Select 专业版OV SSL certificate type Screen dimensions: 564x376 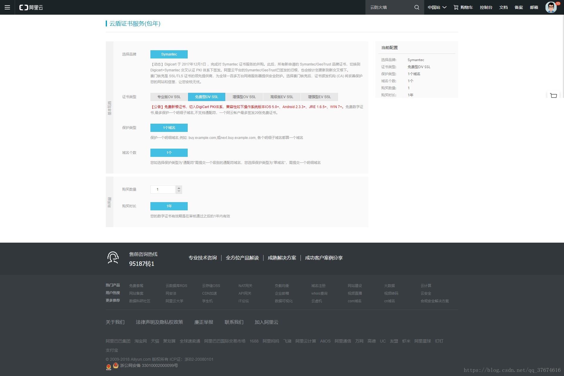(169, 97)
